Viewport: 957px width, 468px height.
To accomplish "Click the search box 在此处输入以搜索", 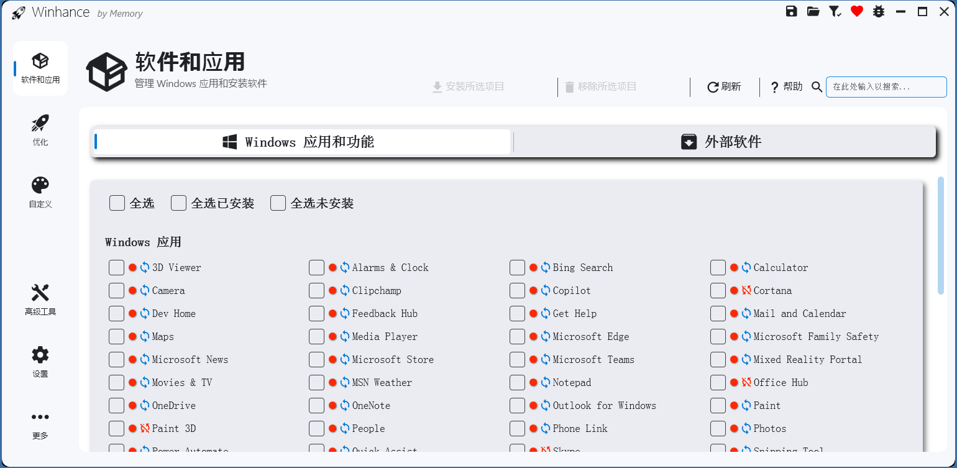I will coord(886,87).
